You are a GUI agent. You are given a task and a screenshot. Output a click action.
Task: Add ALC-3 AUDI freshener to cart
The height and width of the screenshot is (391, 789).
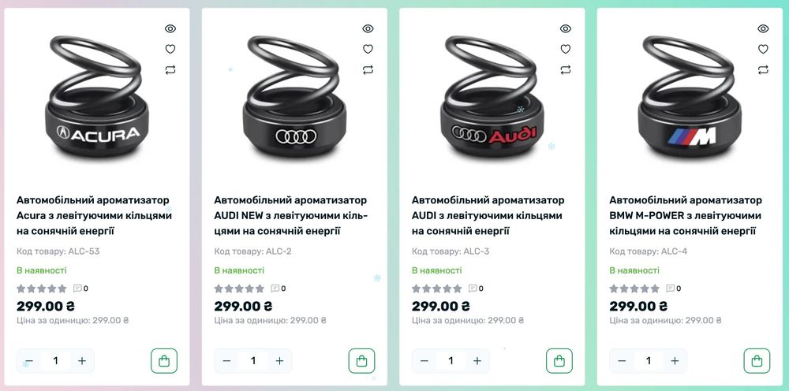(x=559, y=361)
